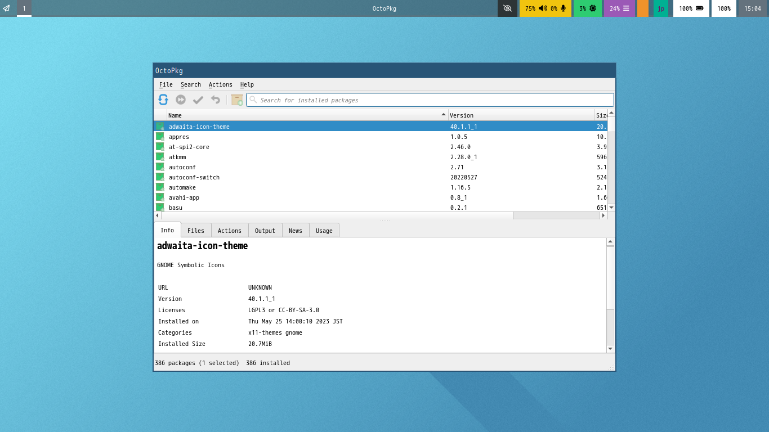Click the memory usage icon showing 24%
The image size is (769, 432).
626,8
